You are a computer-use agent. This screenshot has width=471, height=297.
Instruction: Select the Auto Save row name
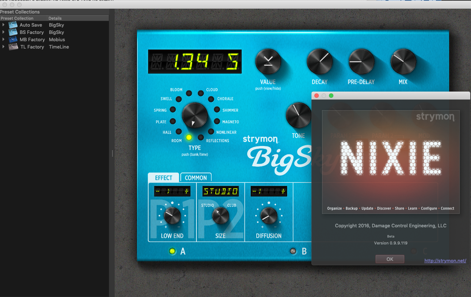(31, 25)
